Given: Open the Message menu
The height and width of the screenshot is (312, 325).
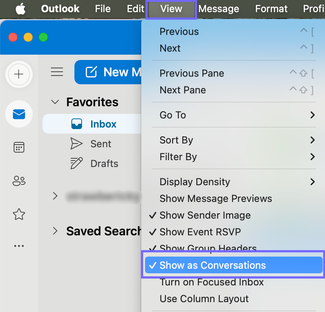Looking at the screenshot, I should (219, 9).
